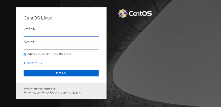This screenshot has height=107, width=221.
Task: Click the ユーザー名 field label
Action: pos(29,29)
